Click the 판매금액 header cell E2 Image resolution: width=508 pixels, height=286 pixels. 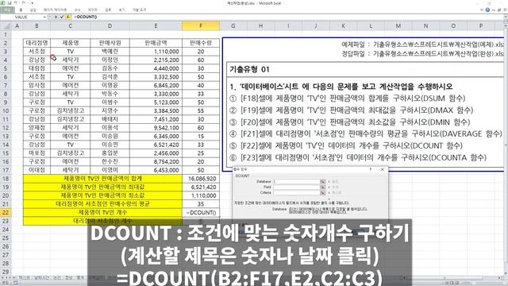[x=156, y=43]
